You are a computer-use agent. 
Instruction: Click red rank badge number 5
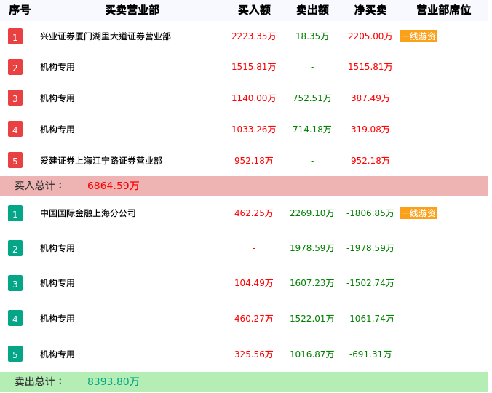[15, 160]
